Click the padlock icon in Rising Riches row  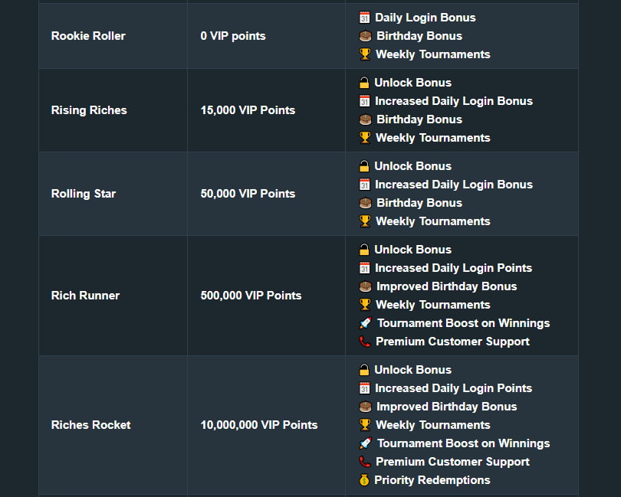pyautogui.click(x=364, y=83)
